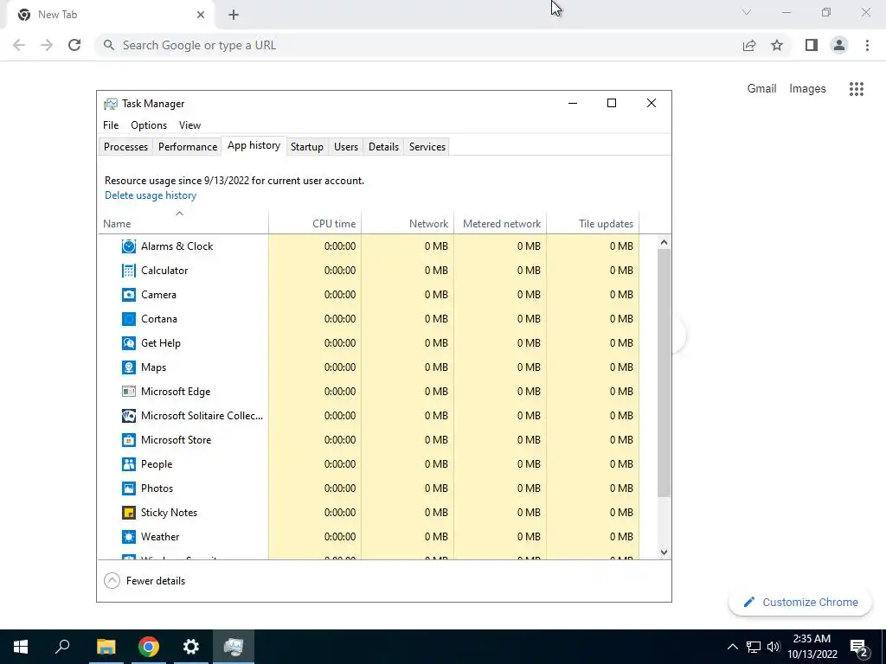Viewport: 886px width, 664px height.
Task: Switch to the Services tab
Action: click(x=427, y=147)
